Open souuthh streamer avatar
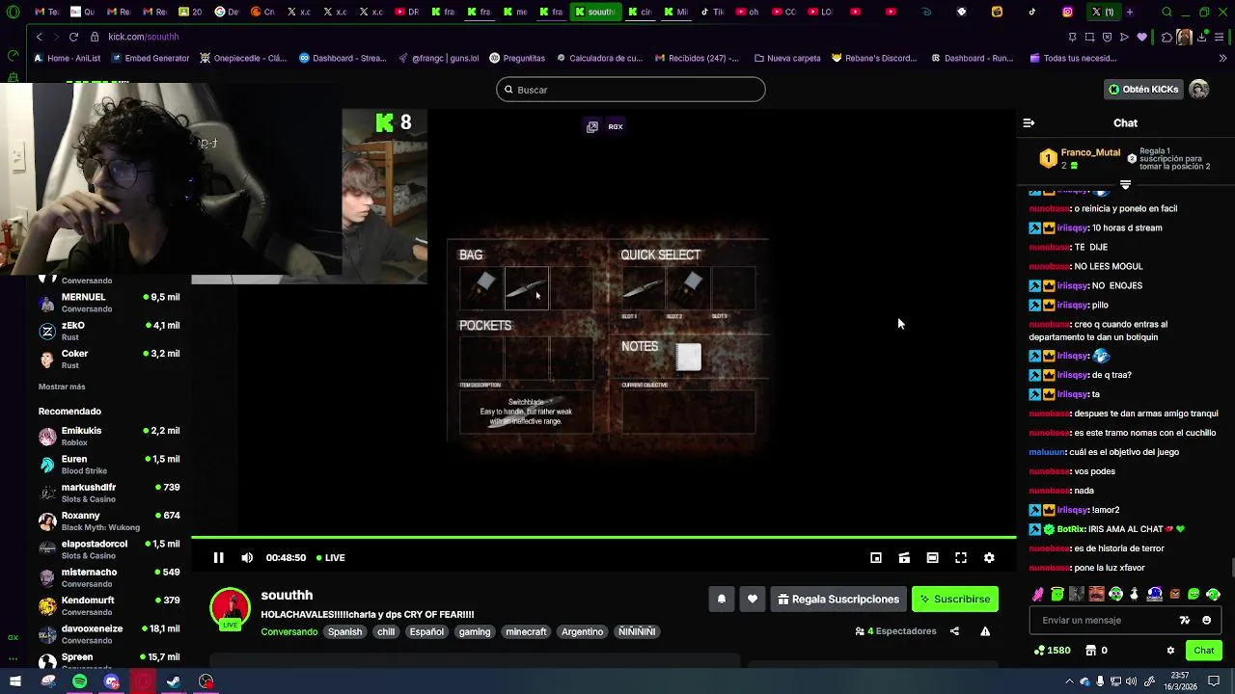The image size is (1235, 694). [x=231, y=608]
